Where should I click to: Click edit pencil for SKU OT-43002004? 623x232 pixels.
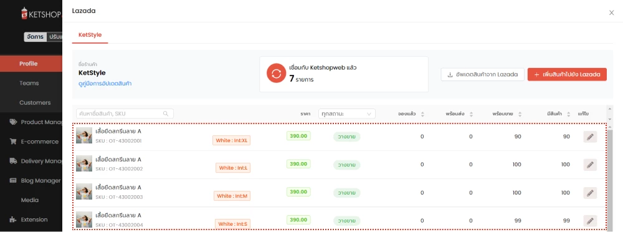coord(590,220)
